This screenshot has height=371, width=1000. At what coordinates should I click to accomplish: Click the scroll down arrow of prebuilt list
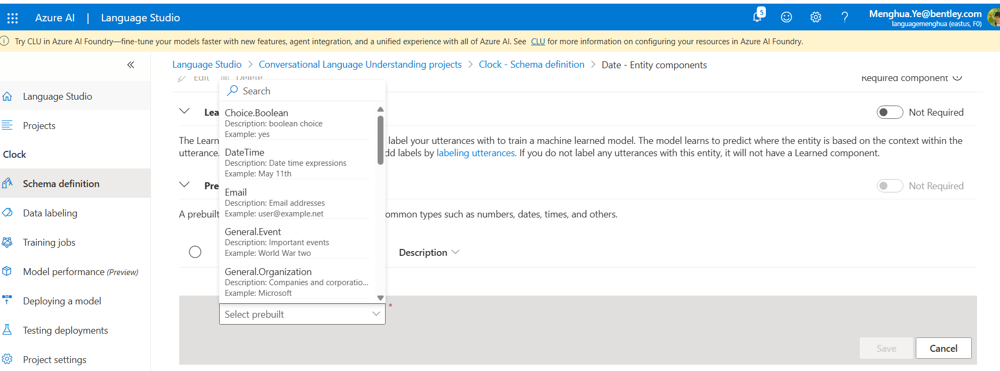point(380,298)
